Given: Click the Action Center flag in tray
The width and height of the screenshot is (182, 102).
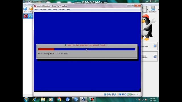Looking at the screenshot, I should [139, 99].
